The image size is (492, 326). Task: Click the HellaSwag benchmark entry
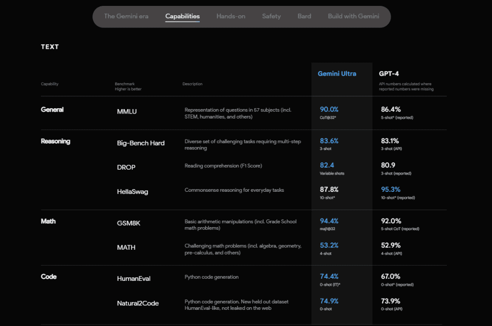(132, 192)
